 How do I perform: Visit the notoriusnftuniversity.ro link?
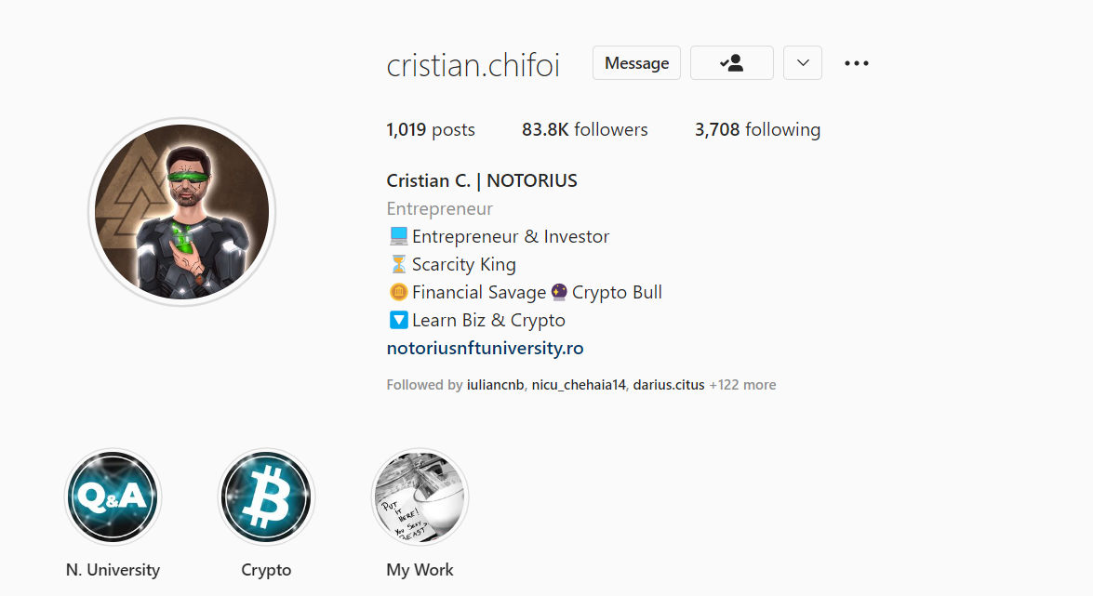click(x=486, y=348)
